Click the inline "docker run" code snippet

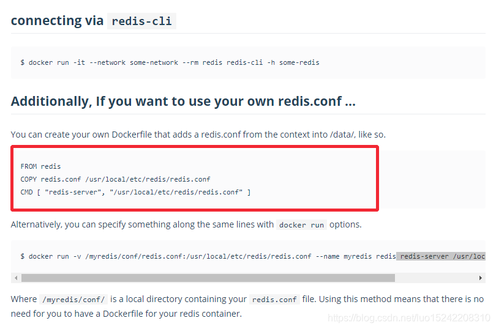[301, 225]
